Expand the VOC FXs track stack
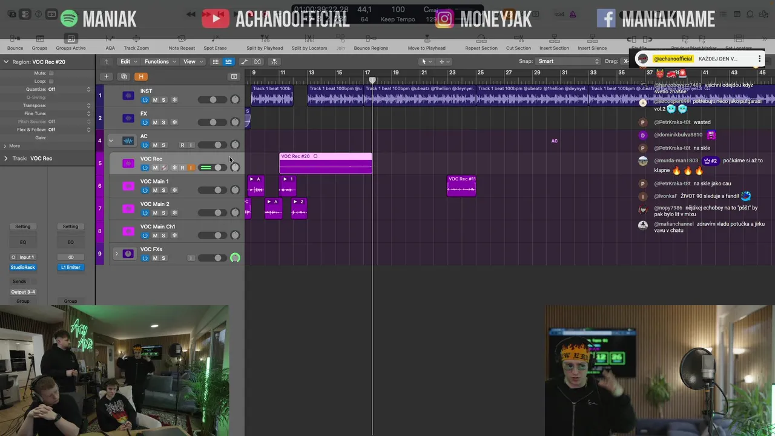Image resolution: width=775 pixels, height=436 pixels. pos(116,254)
